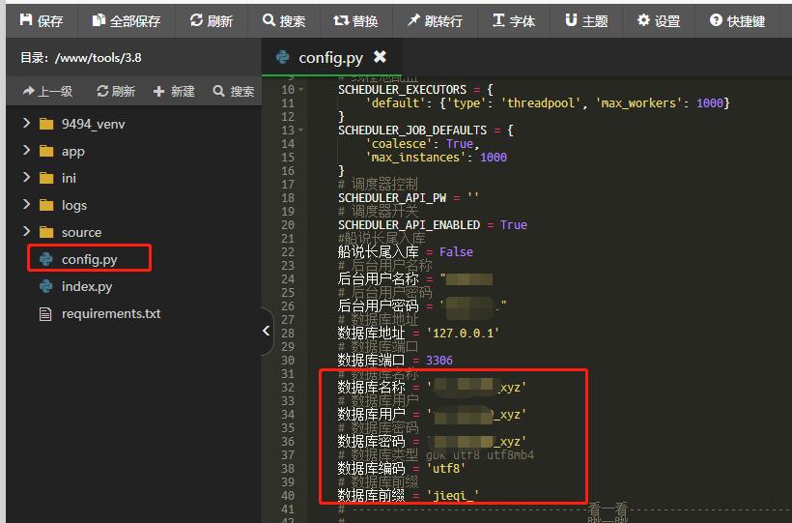792x523 pixels.
Task: Expand the logs folder chevron
Action: click(26, 204)
